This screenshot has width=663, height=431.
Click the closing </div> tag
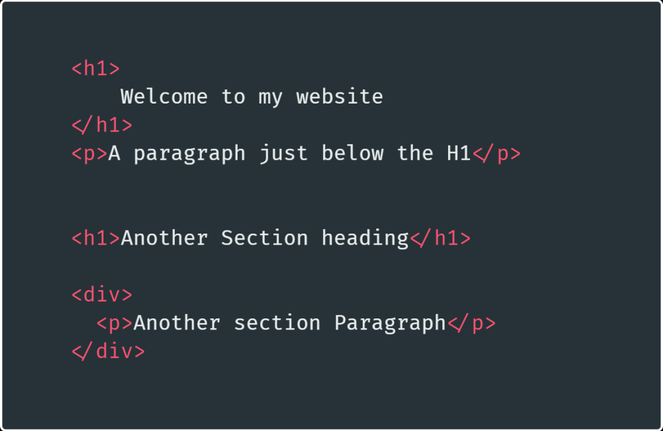(x=108, y=351)
